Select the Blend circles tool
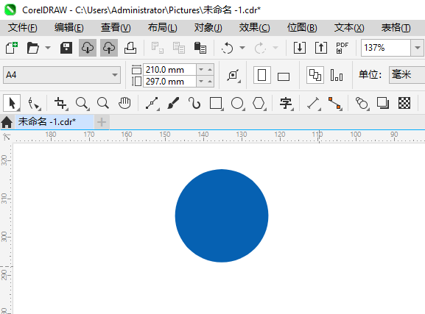425x314 pixels. click(x=362, y=104)
